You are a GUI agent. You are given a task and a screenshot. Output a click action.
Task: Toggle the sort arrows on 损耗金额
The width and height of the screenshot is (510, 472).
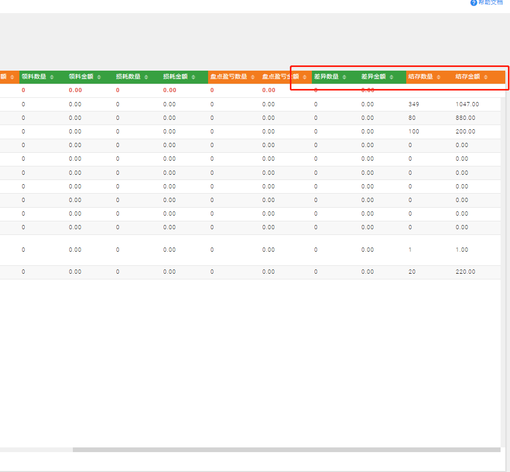click(193, 77)
